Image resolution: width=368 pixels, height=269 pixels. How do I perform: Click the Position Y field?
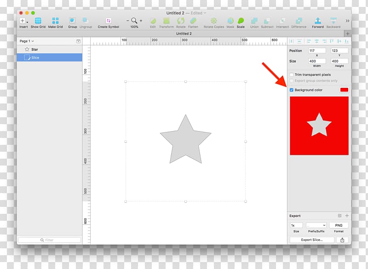pyautogui.click(x=339, y=51)
